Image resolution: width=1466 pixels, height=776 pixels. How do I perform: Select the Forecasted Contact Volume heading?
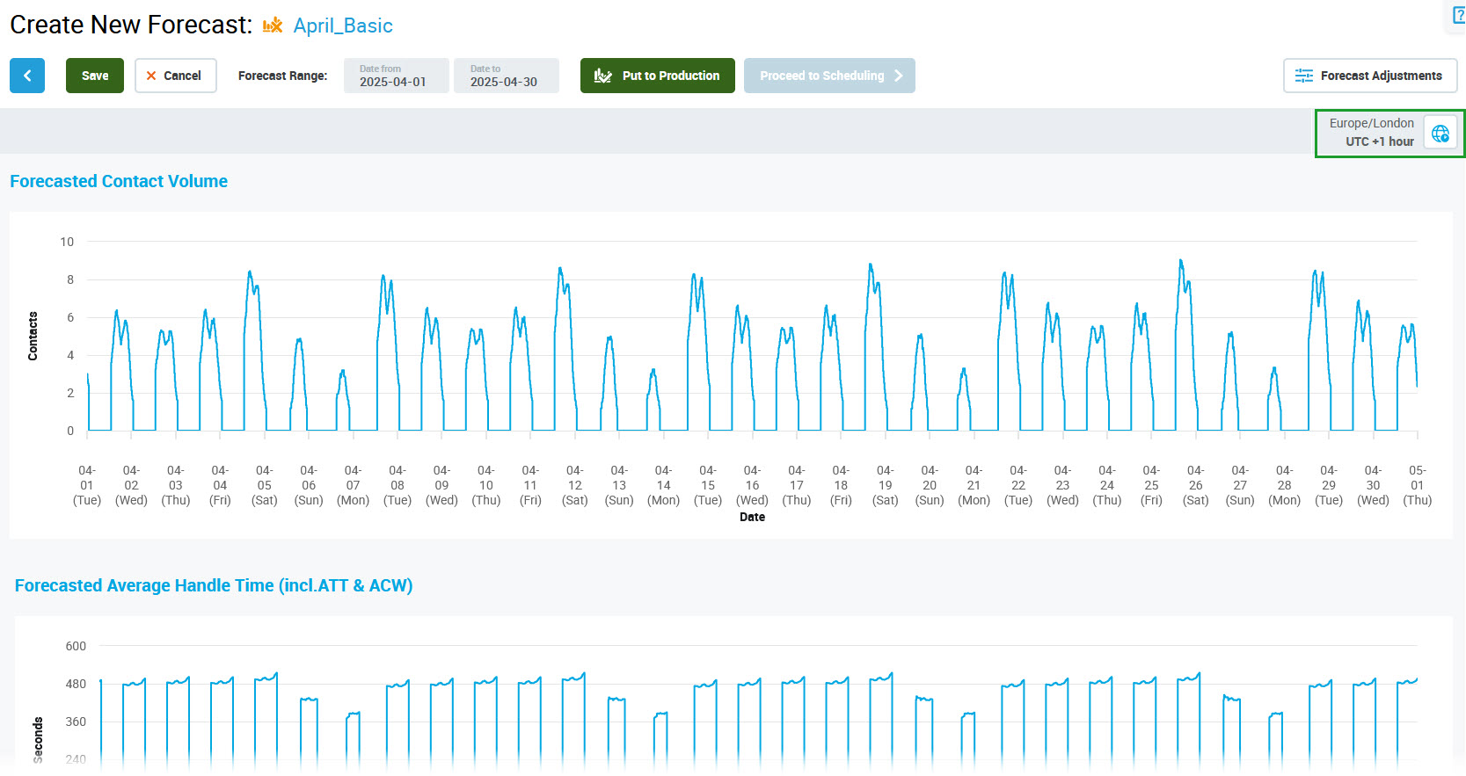coord(119,181)
